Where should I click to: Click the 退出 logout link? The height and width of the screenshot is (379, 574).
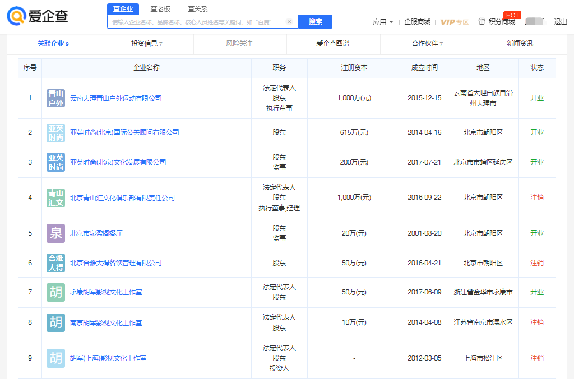tap(561, 22)
